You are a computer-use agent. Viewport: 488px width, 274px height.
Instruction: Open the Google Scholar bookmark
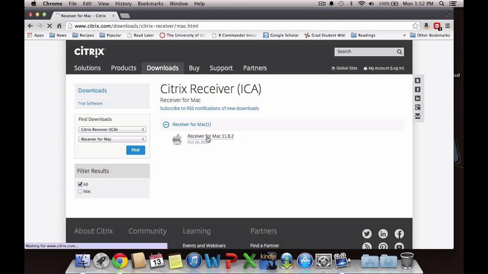[x=281, y=35]
